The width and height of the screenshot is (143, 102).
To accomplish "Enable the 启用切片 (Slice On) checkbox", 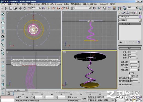I will 130,76.
